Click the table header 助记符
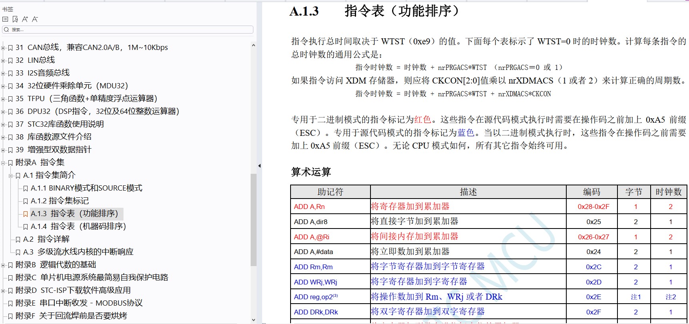689x324 pixels. coord(331,192)
